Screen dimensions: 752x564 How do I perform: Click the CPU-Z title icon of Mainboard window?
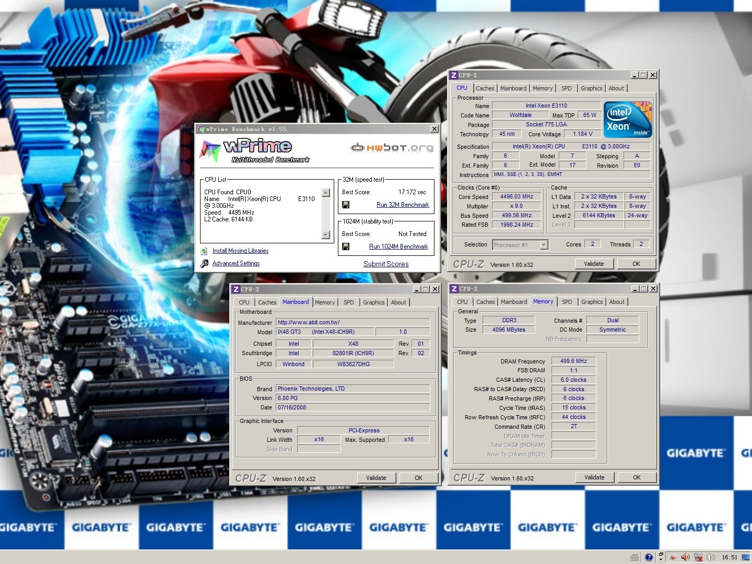coord(236,289)
